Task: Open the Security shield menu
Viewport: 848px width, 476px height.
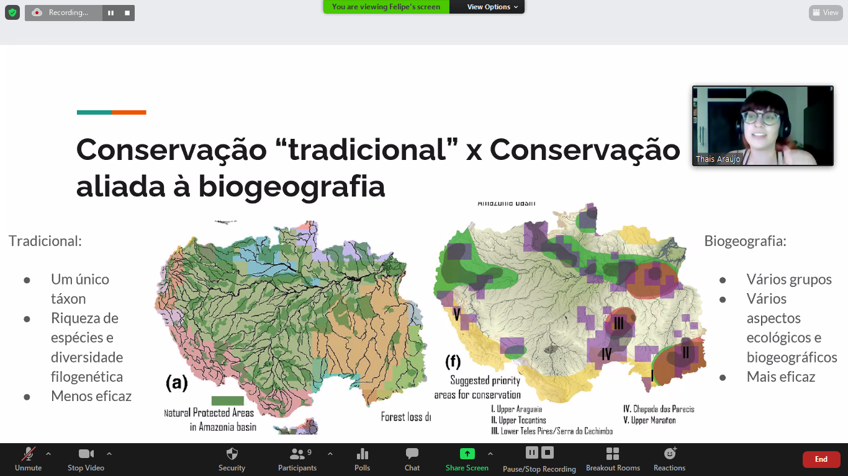Action: (x=232, y=459)
